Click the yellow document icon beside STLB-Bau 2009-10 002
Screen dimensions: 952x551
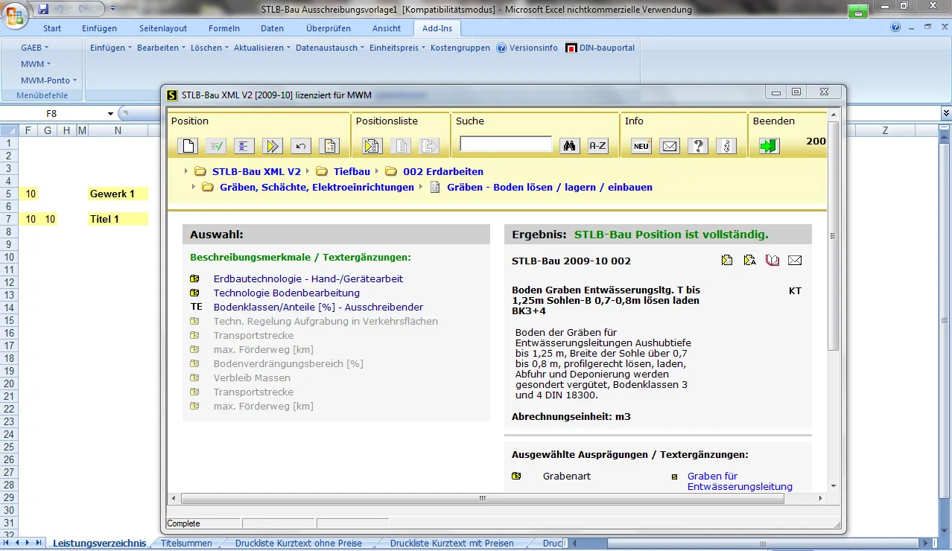[x=727, y=261]
